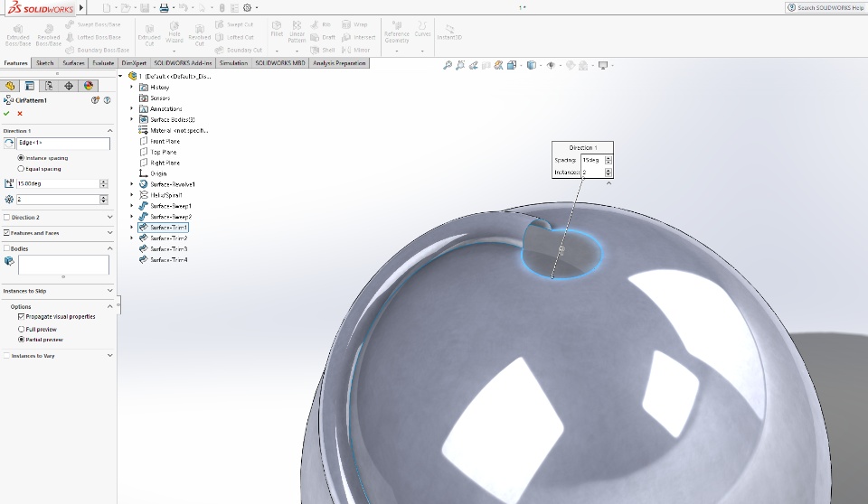Select the Full preview radio button

[x=21, y=329]
